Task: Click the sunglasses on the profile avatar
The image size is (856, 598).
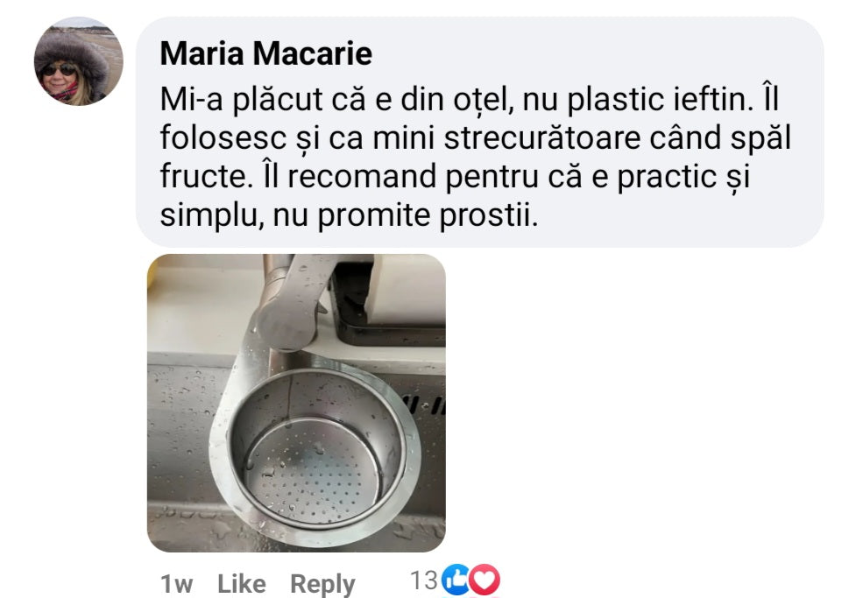Action: (59, 70)
